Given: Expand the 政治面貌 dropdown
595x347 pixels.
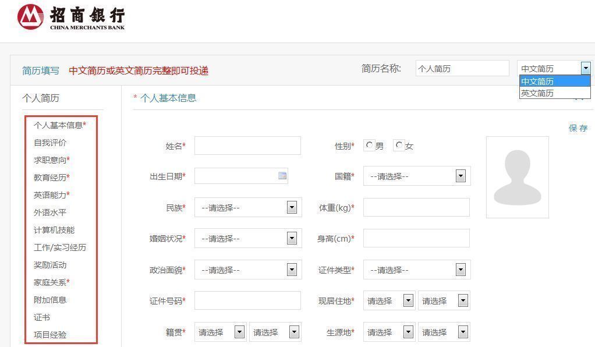Looking at the screenshot, I should click(x=292, y=270).
